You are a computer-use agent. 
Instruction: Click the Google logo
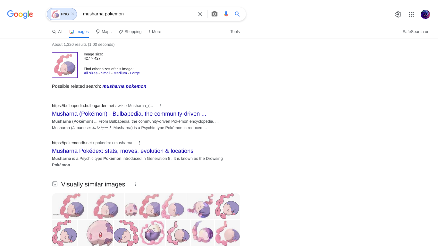(x=20, y=14)
